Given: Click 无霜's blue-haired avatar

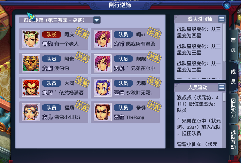Looking at the screenshot, I should [x=103, y=88].
